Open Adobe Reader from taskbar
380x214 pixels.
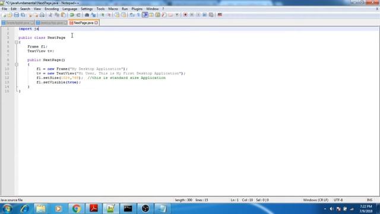pyautogui.click(x=94, y=209)
